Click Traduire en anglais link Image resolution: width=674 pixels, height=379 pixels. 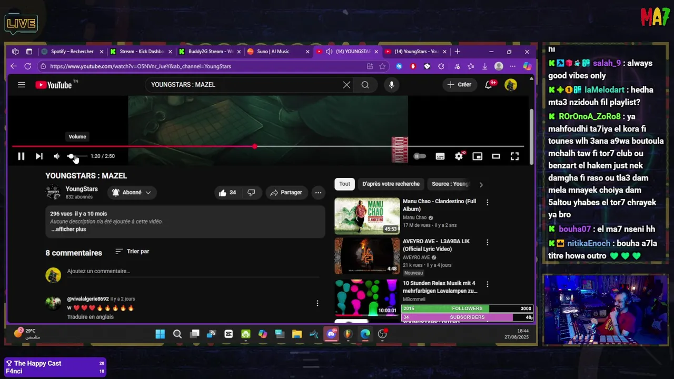click(90, 317)
